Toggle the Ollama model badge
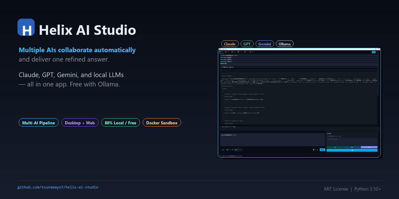 [x=285, y=44]
